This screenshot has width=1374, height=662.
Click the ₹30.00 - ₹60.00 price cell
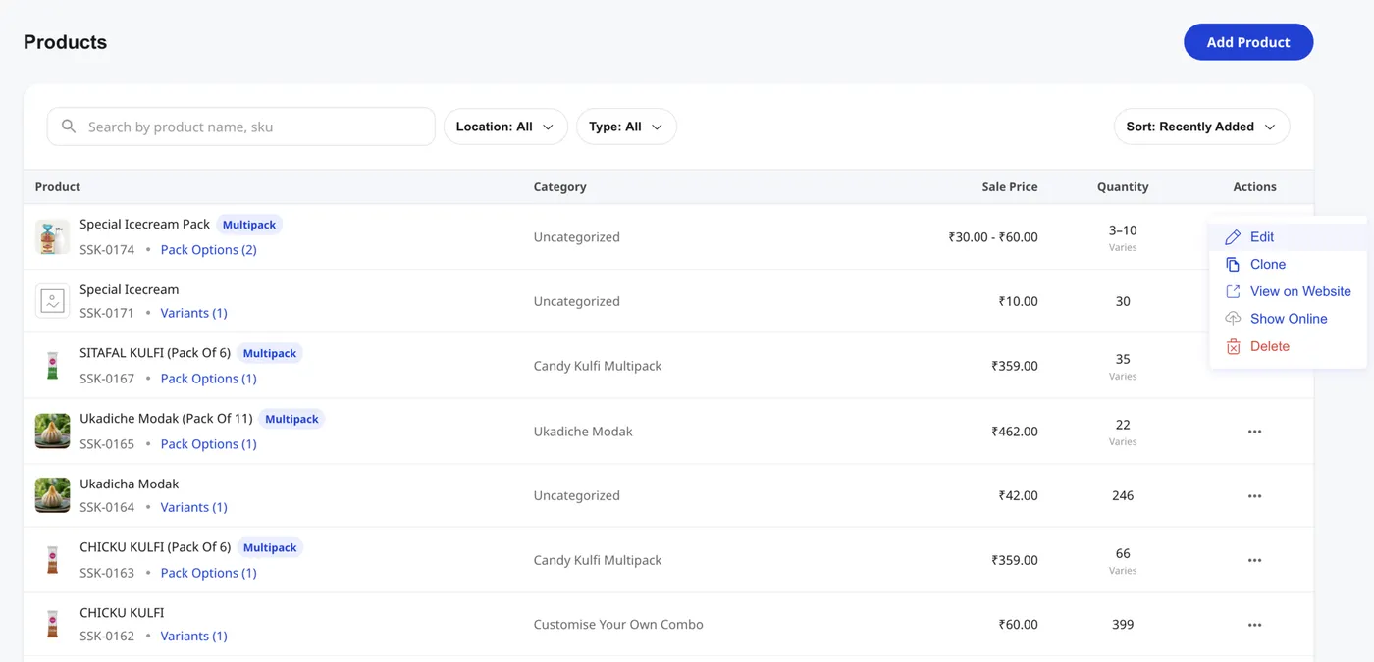point(993,237)
